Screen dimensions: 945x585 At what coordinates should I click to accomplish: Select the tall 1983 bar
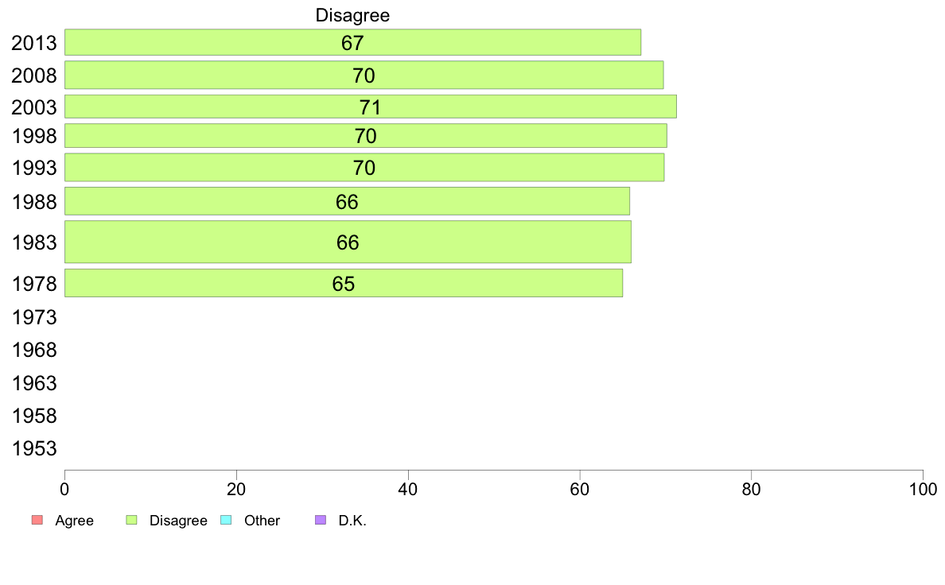pos(348,242)
